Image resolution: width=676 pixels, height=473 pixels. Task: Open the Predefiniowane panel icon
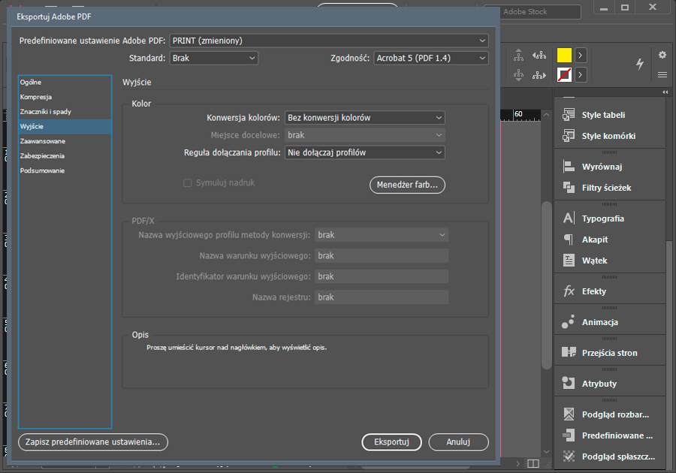click(x=569, y=435)
